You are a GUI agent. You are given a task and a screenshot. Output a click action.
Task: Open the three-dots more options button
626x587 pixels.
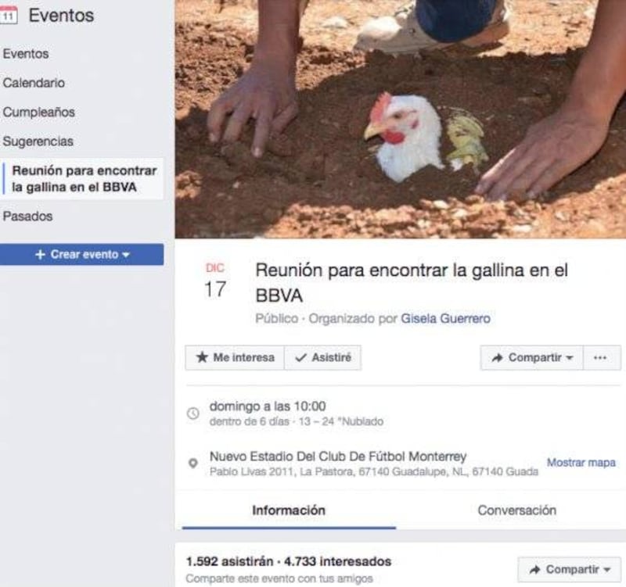click(602, 358)
